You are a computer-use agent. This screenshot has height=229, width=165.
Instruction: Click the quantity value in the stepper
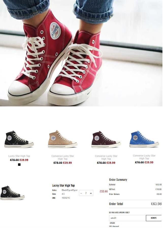[86, 193]
